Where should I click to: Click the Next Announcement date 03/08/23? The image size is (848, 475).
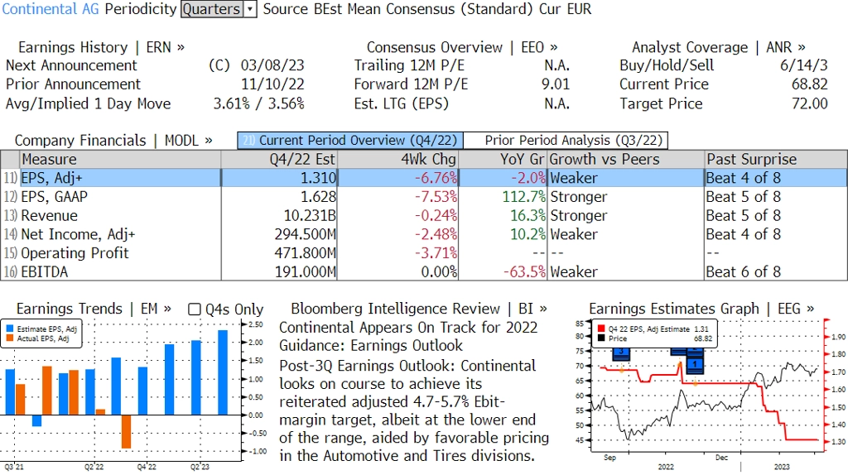coord(272,65)
